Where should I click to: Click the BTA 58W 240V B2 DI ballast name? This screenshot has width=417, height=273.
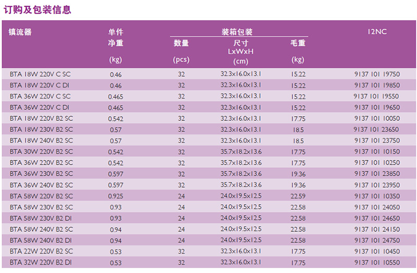pos(41,240)
